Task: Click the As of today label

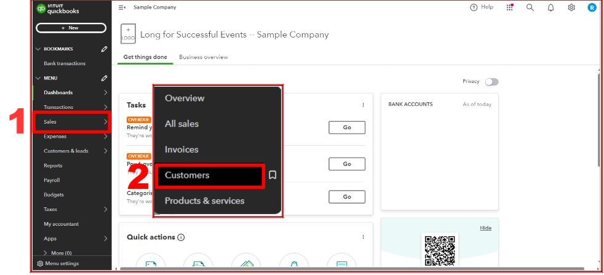Action: click(x=477, y=105)
